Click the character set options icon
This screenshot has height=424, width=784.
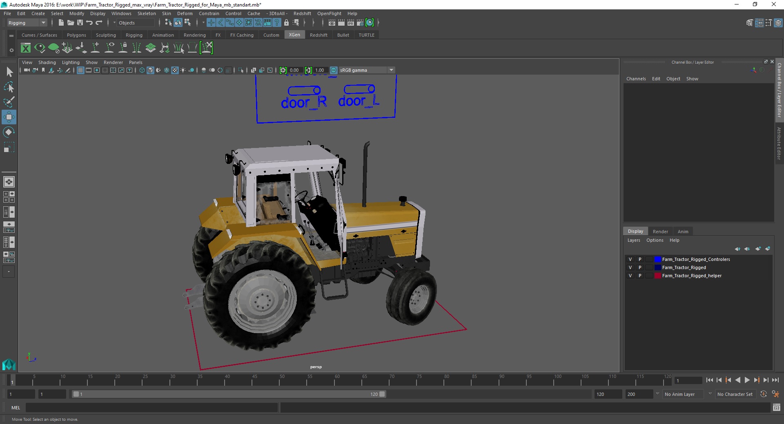(x=775, y=394)
